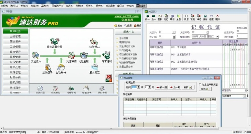The image size is (251, 134).
Task: Tick the 包含已审核凭证 checkbox
Action: click(200, 84)
